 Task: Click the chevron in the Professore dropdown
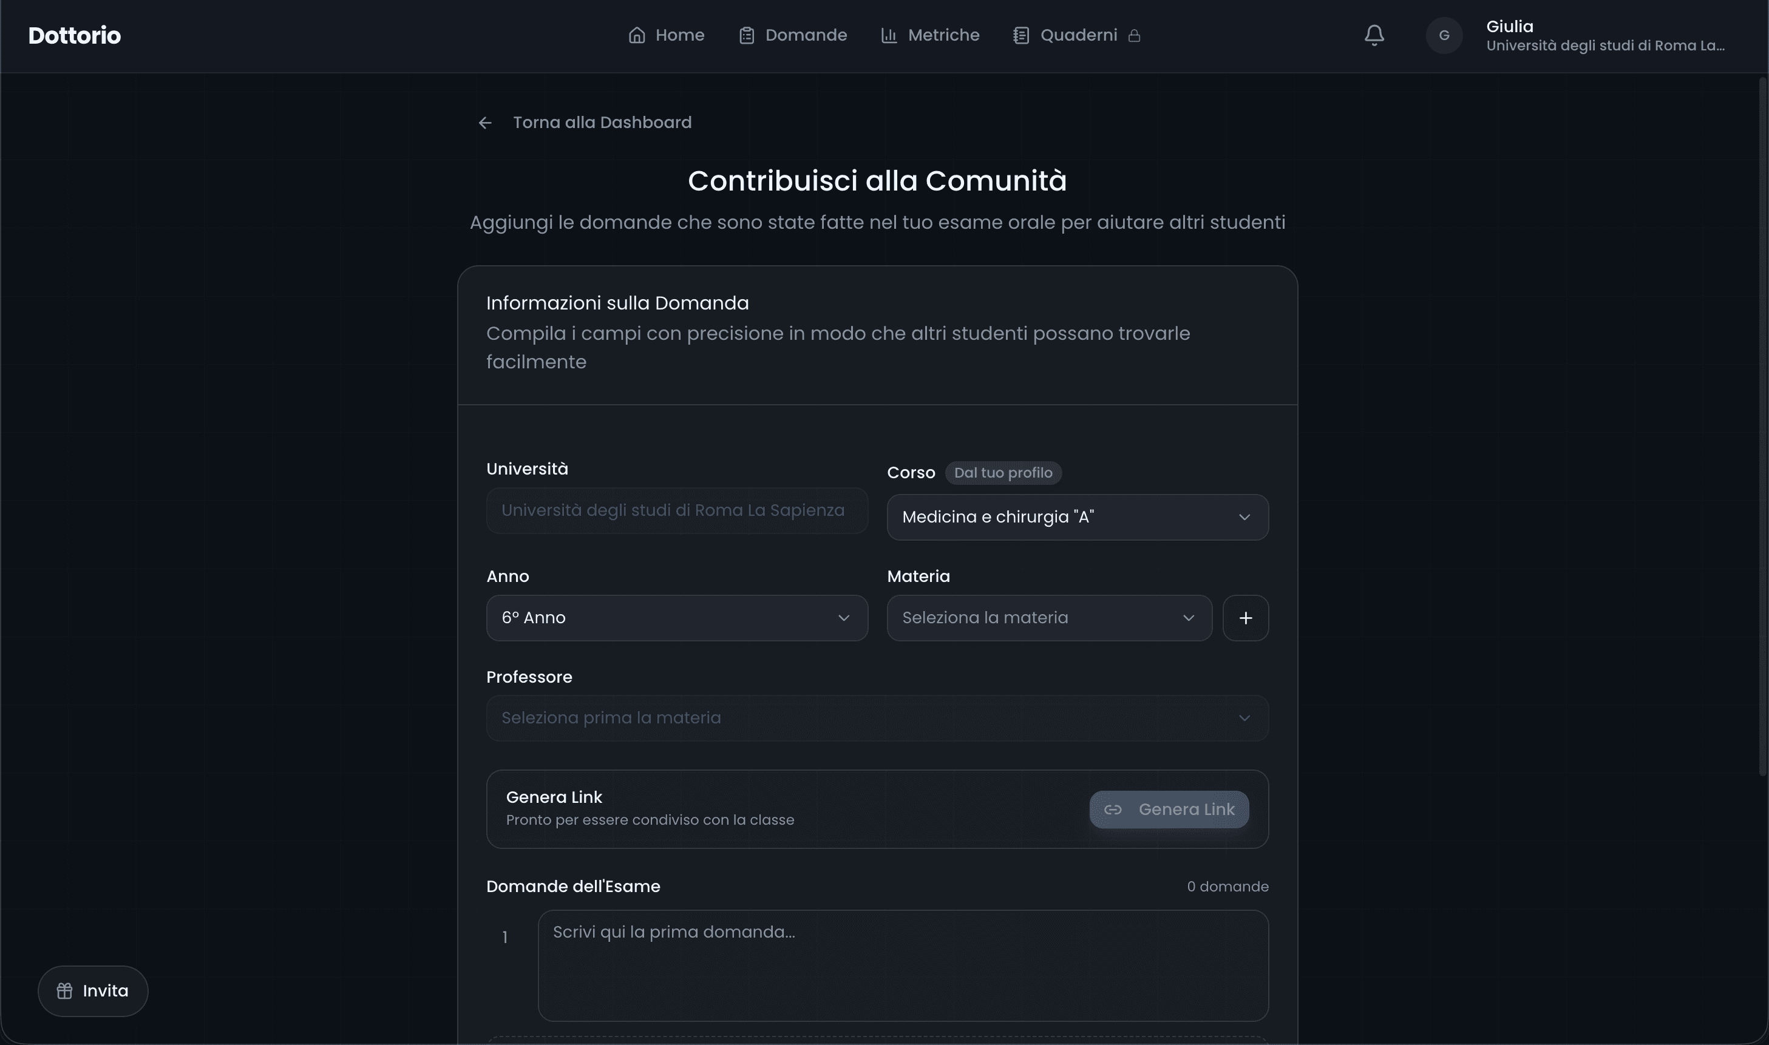[1244, 719]
